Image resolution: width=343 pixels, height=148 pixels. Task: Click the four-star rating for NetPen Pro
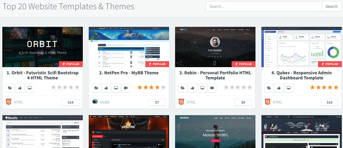click(152, 87)
